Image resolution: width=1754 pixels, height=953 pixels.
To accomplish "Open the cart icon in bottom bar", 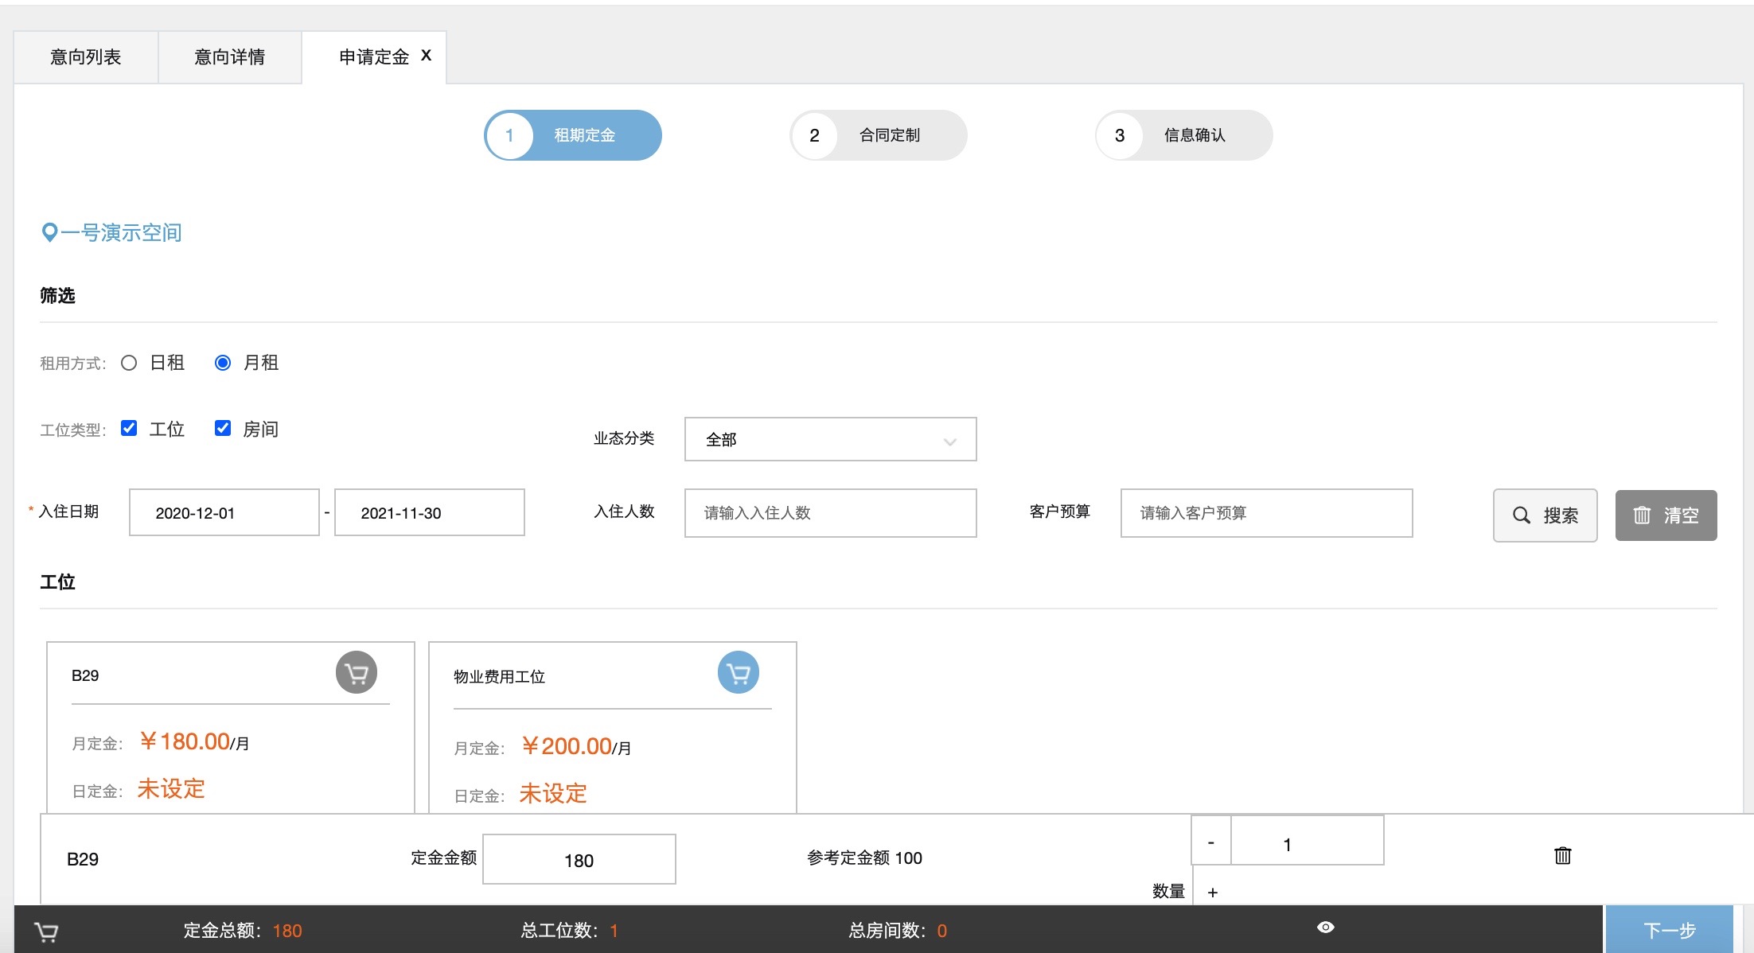I will (x=46, y=932).
